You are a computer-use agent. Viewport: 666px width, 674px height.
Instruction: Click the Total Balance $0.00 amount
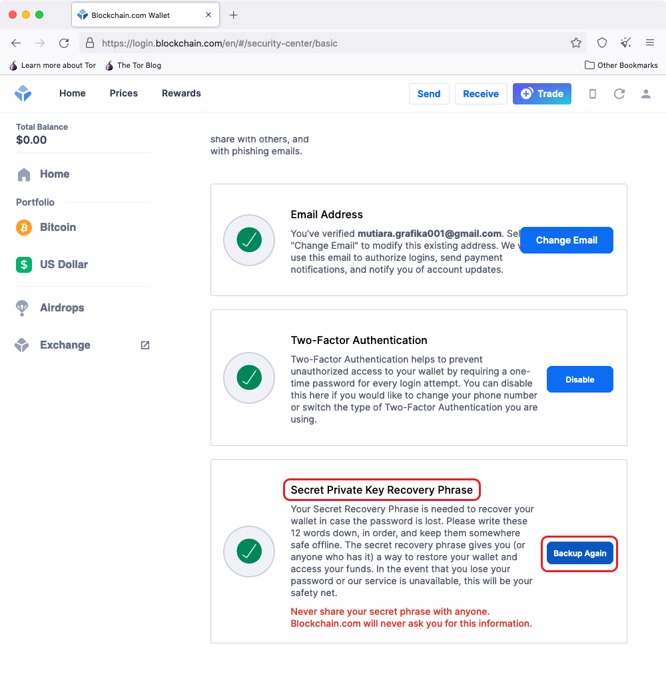pos(31,140)
